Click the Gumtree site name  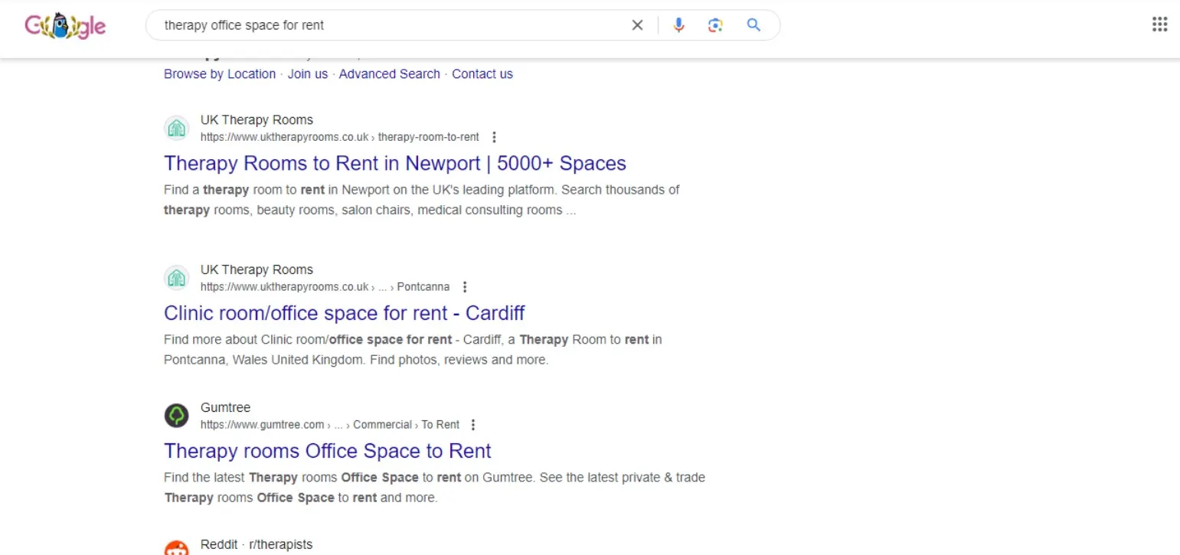point(225,408)
